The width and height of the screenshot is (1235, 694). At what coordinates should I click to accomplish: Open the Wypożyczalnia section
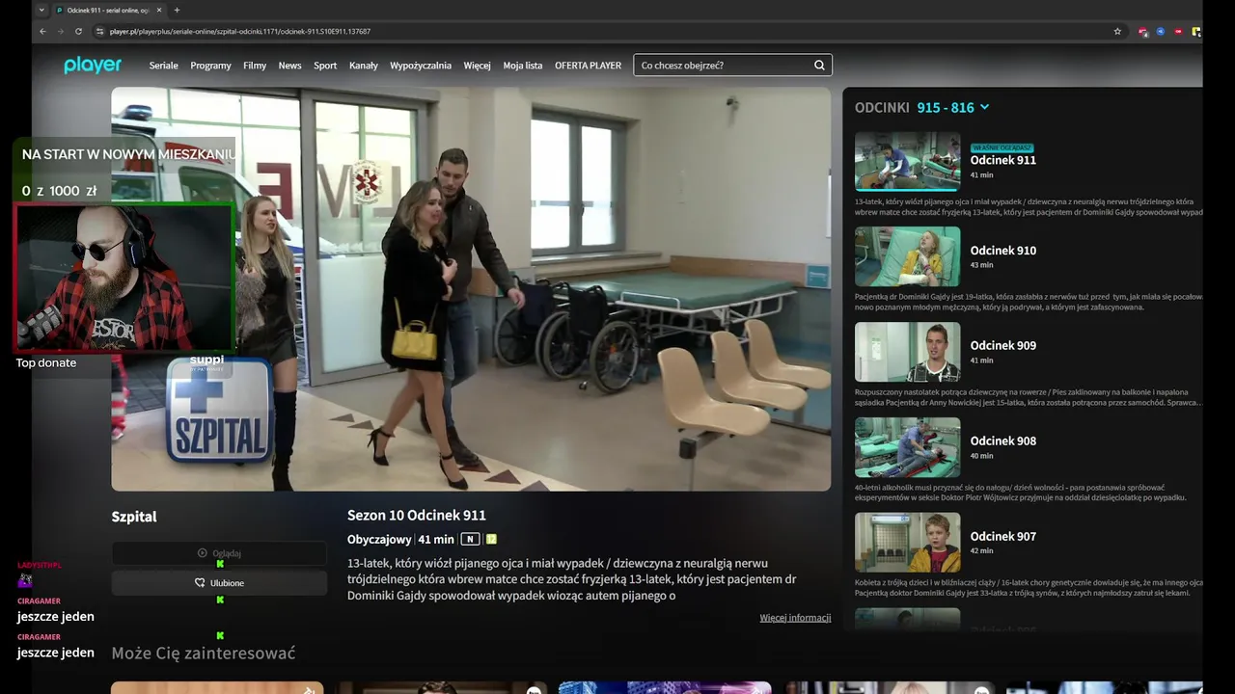tap(421, 66)
